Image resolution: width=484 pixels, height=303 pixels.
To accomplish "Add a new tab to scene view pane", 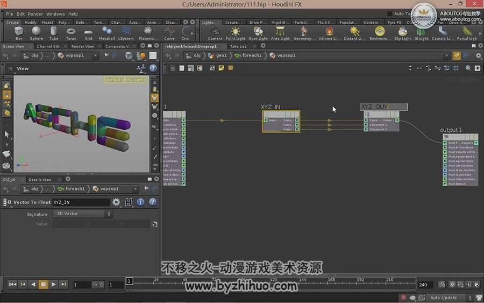I will click(143, 46).
